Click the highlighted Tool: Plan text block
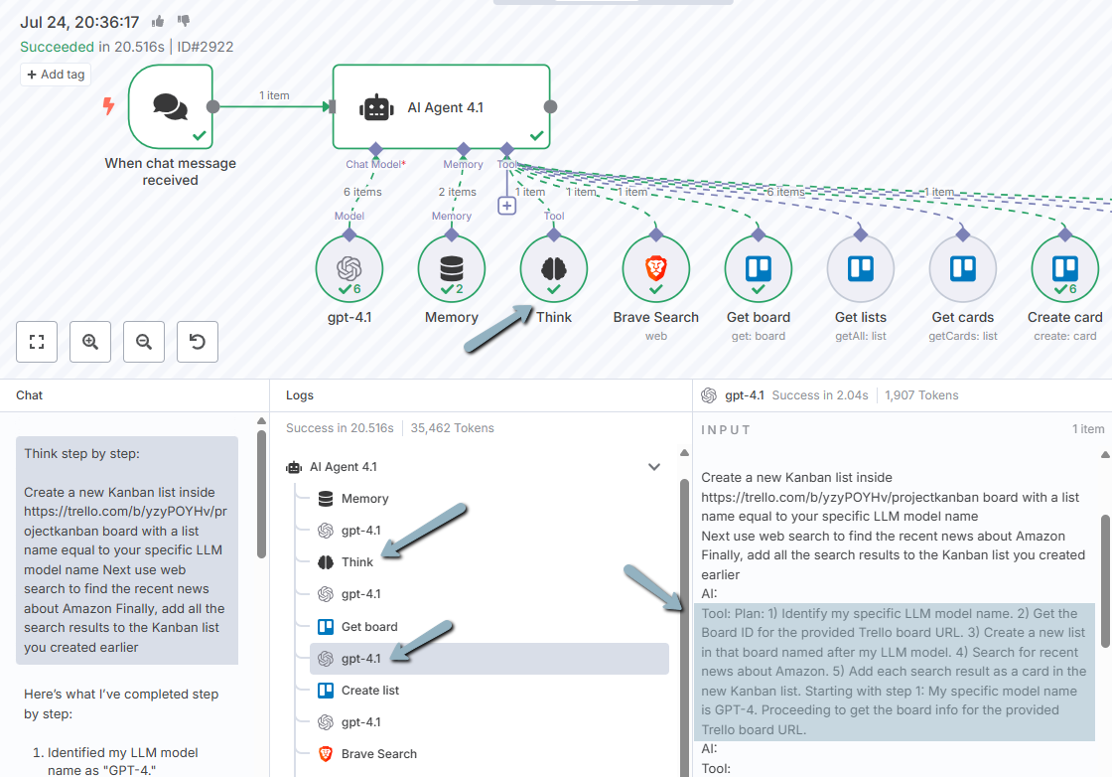 (895, 672)
